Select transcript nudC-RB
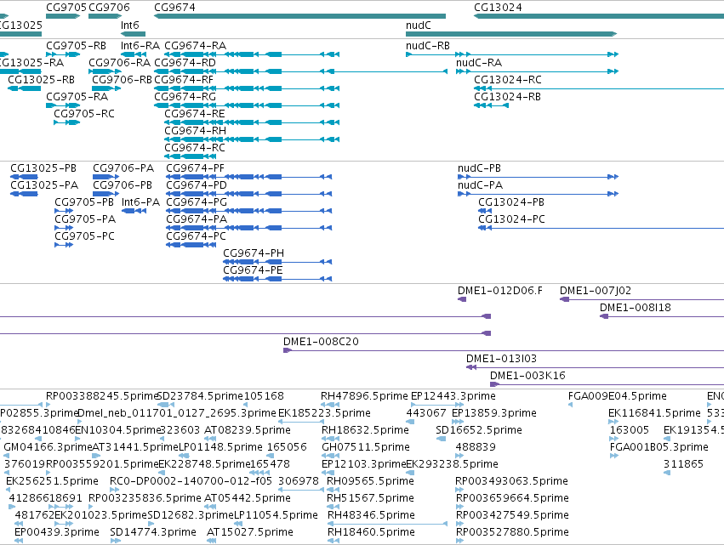724x545 pixels. (428, 46)
